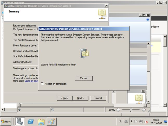Click the horizontal scrollbar right arrow

click(145, 105)
